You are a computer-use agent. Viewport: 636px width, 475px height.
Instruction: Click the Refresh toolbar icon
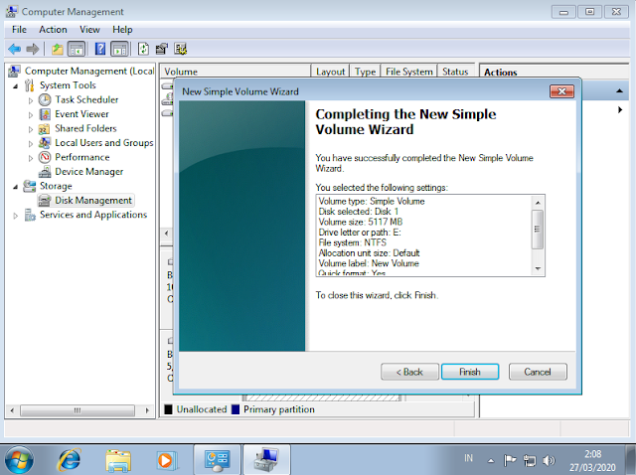point(143,49)
